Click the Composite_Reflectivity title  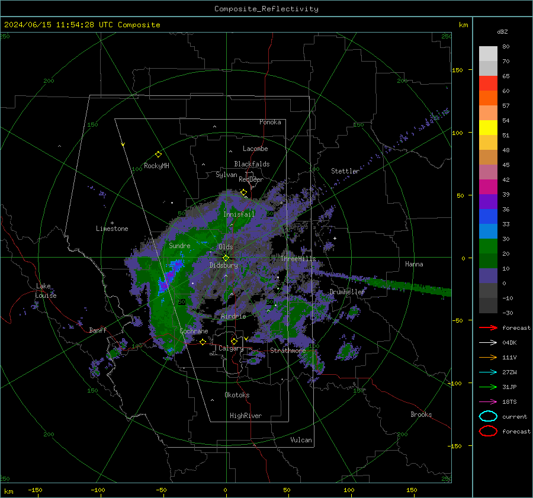pyautogui.click(x=266, y=9)
